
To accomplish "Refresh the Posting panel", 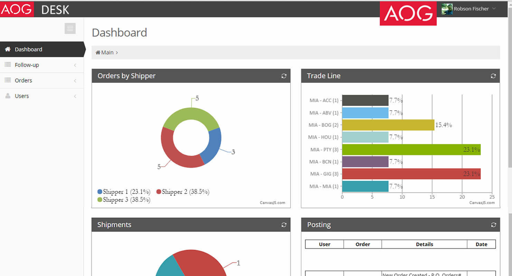I will pyautogui.click(x=493, y=225).
